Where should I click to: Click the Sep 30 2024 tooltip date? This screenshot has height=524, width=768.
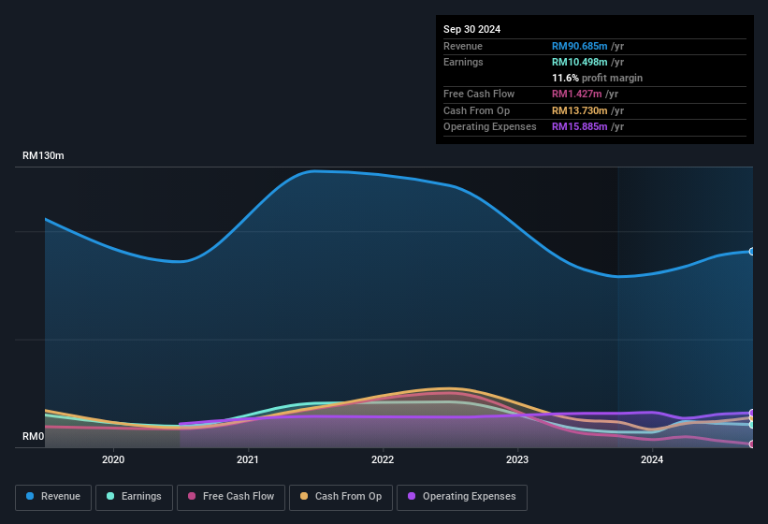pos(471,29)
